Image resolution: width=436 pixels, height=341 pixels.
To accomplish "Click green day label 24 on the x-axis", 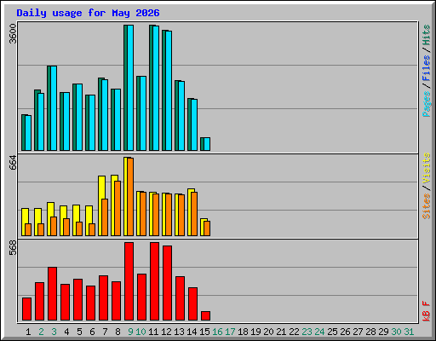I will point(319,332).
